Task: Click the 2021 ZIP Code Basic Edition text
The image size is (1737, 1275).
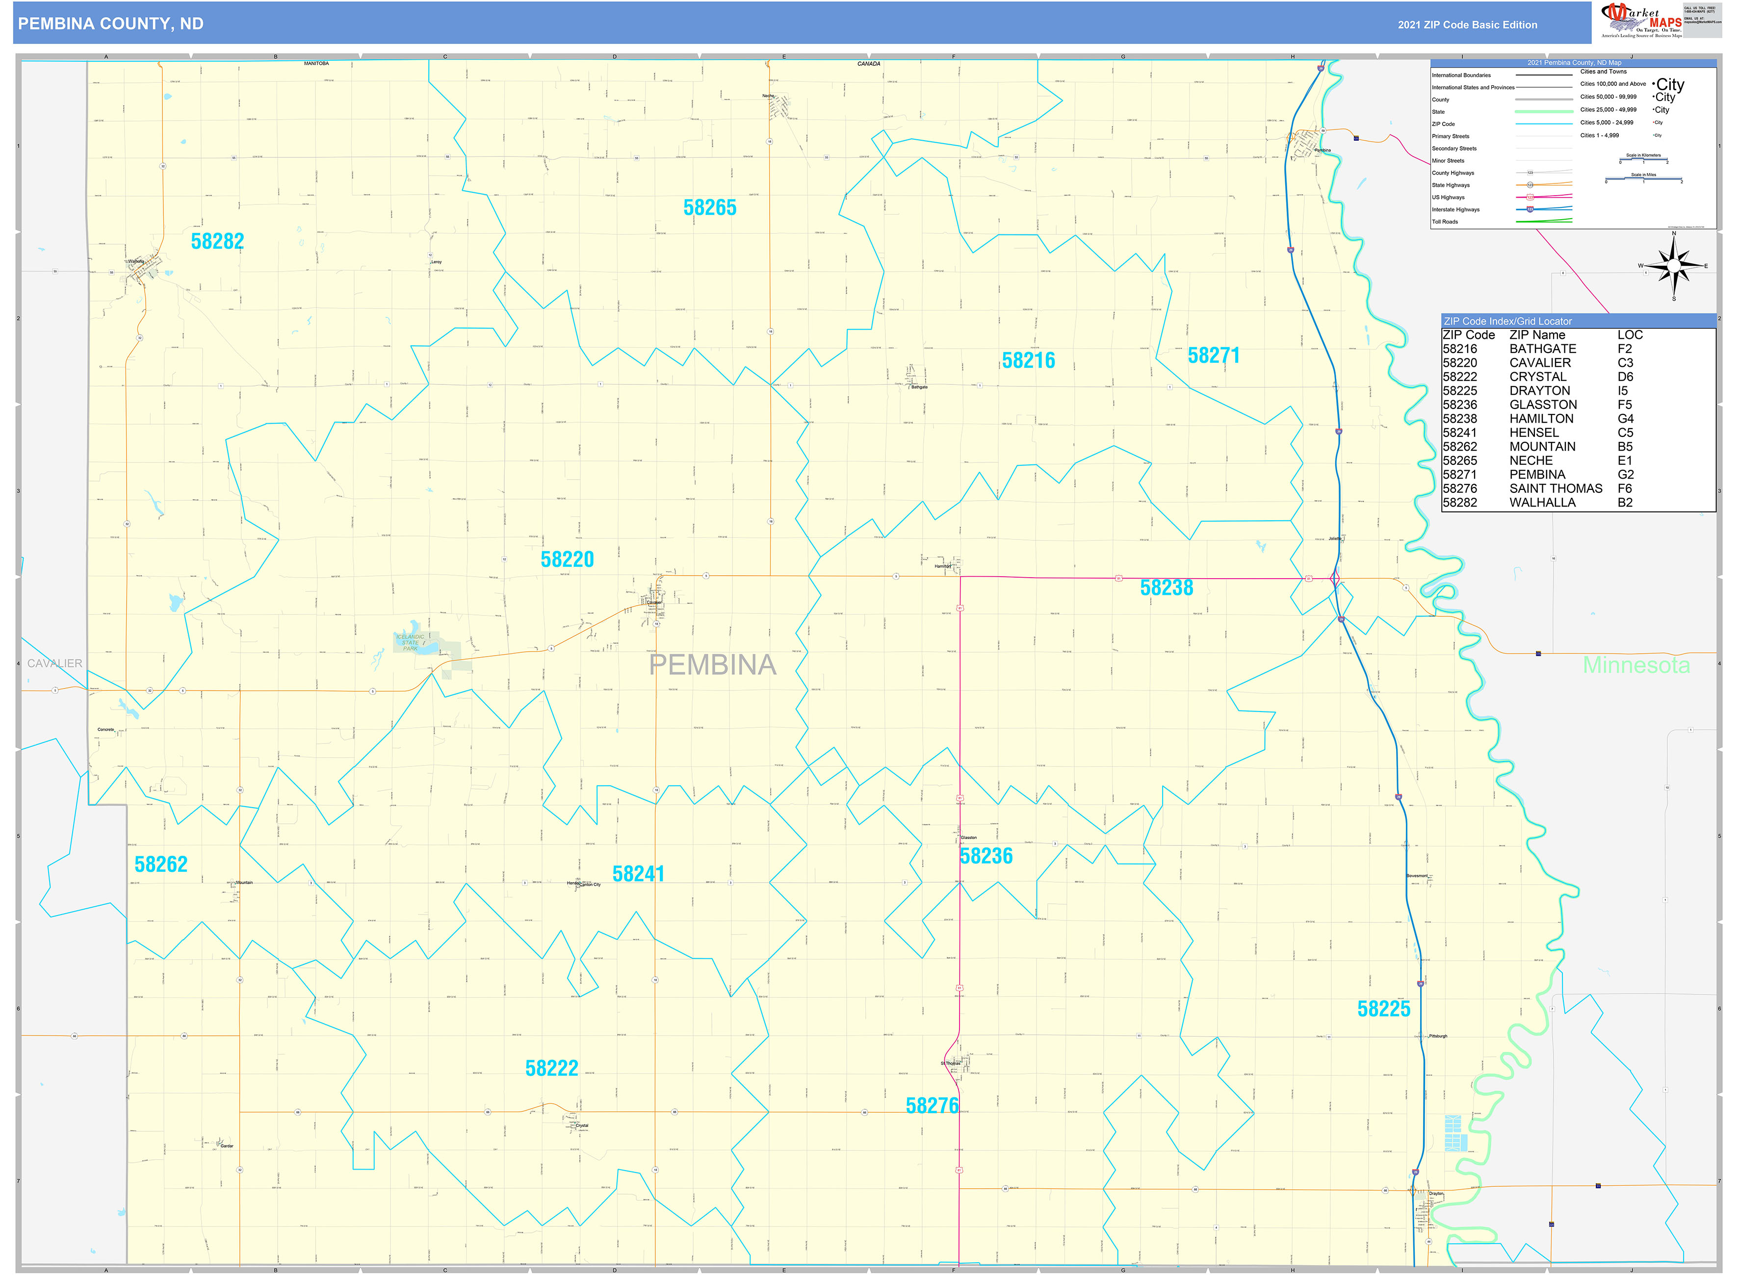Action: click(x=1468, y=25)
